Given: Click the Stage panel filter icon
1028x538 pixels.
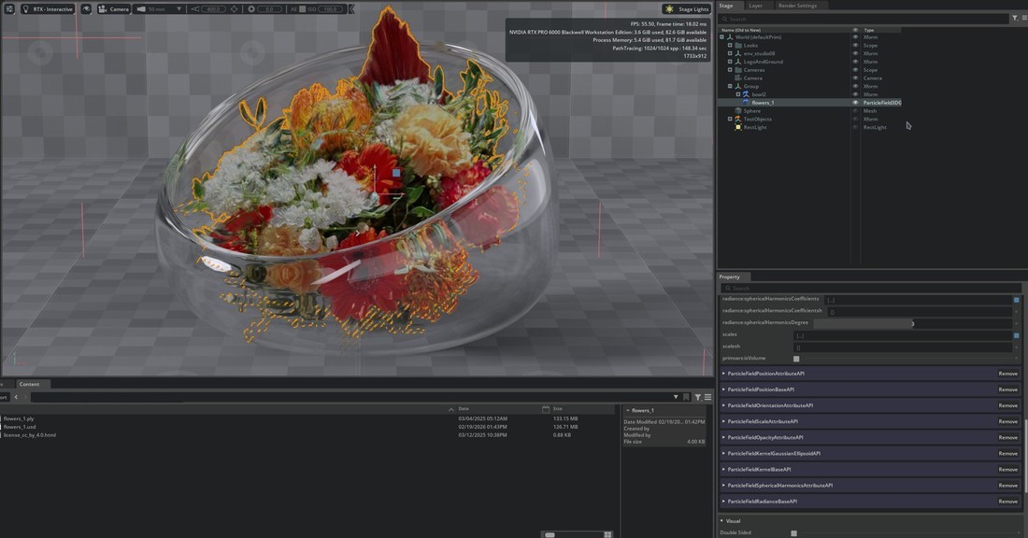Looking at the screenshot, I should pos(1015,18).
